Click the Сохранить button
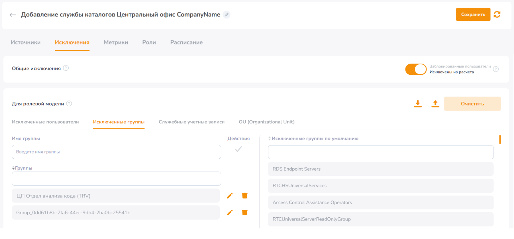 (473, 14)
